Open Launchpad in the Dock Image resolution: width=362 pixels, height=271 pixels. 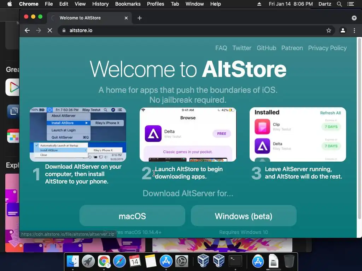tap(88, 261)
